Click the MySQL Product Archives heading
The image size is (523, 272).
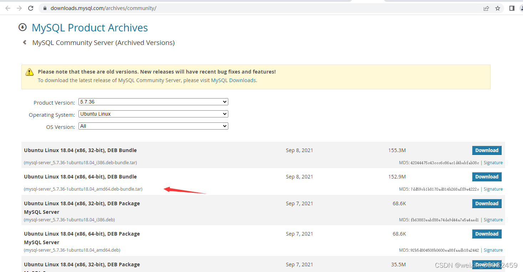click(x=90, y=27)
